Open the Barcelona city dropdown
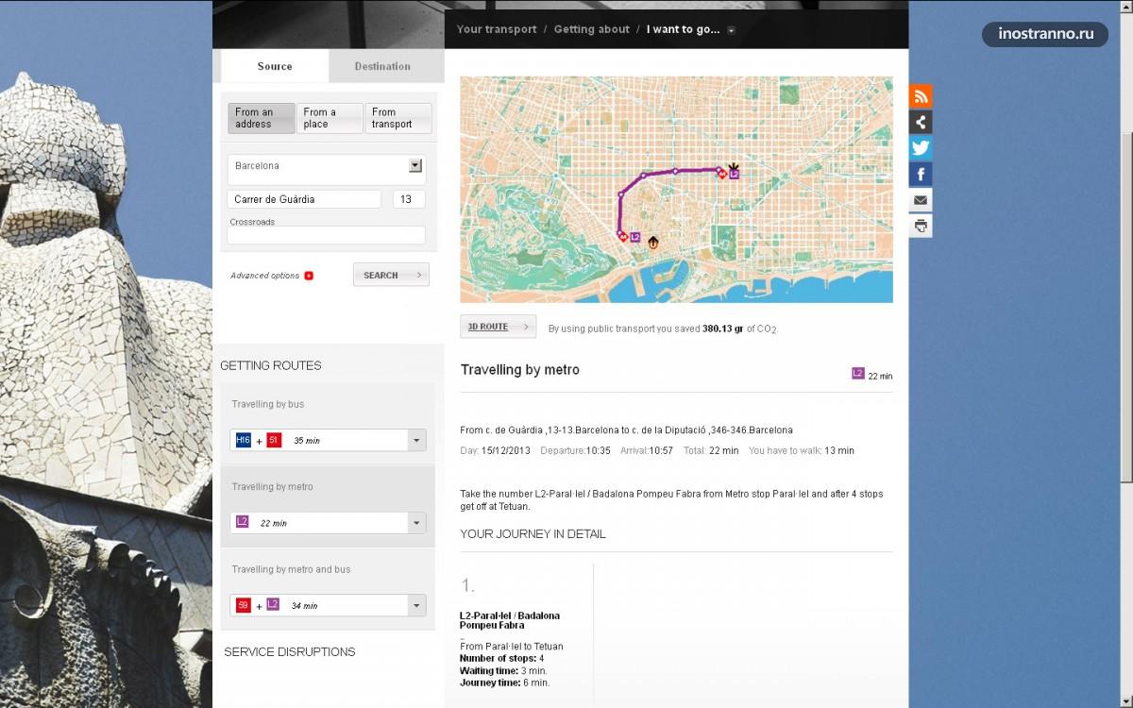Screen dimensions: 1133x708 tap(414, 166)
